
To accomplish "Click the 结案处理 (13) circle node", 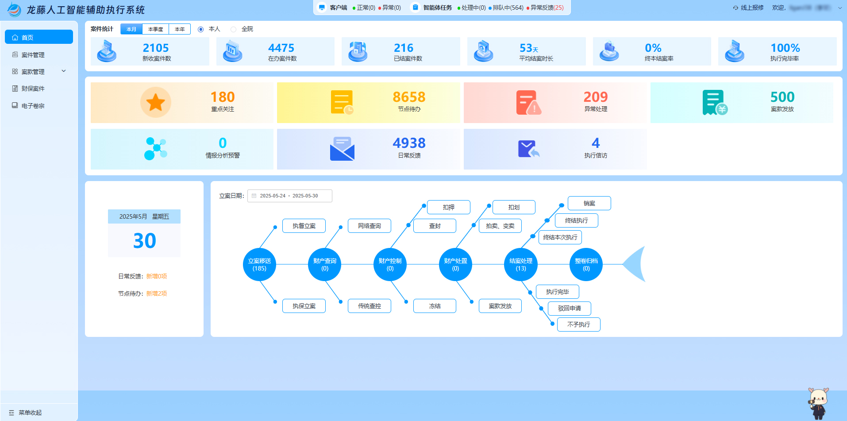I will pyautogui.click(x=520, y=264).
